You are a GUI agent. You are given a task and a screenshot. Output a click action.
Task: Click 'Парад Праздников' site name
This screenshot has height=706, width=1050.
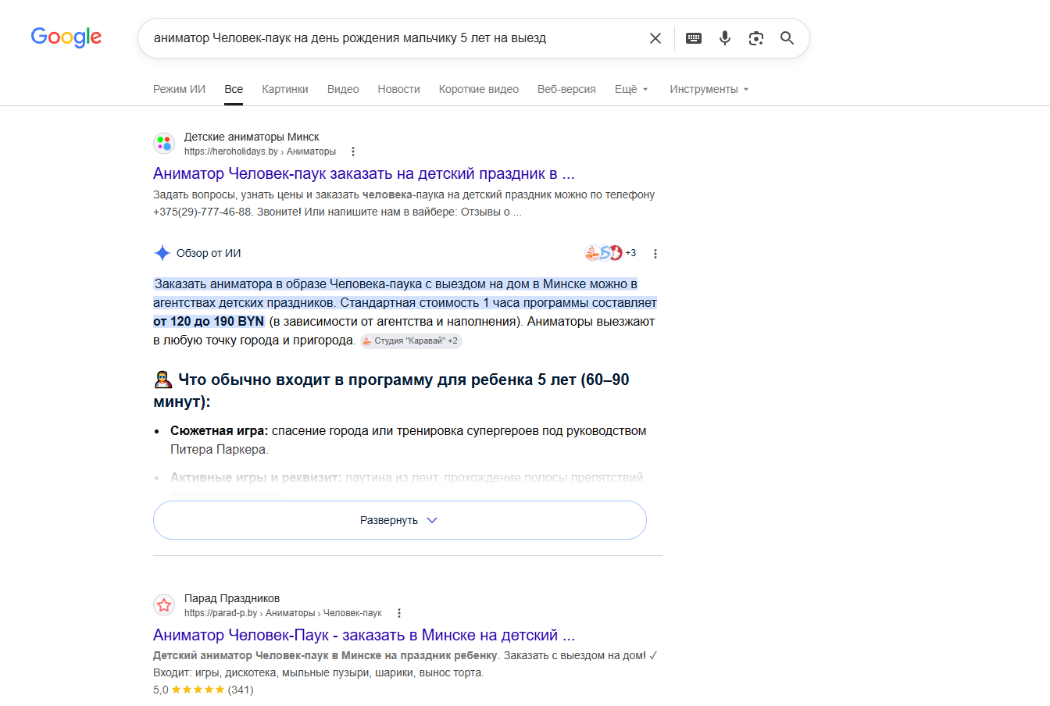pyautogui.click(x=232, y=598)
